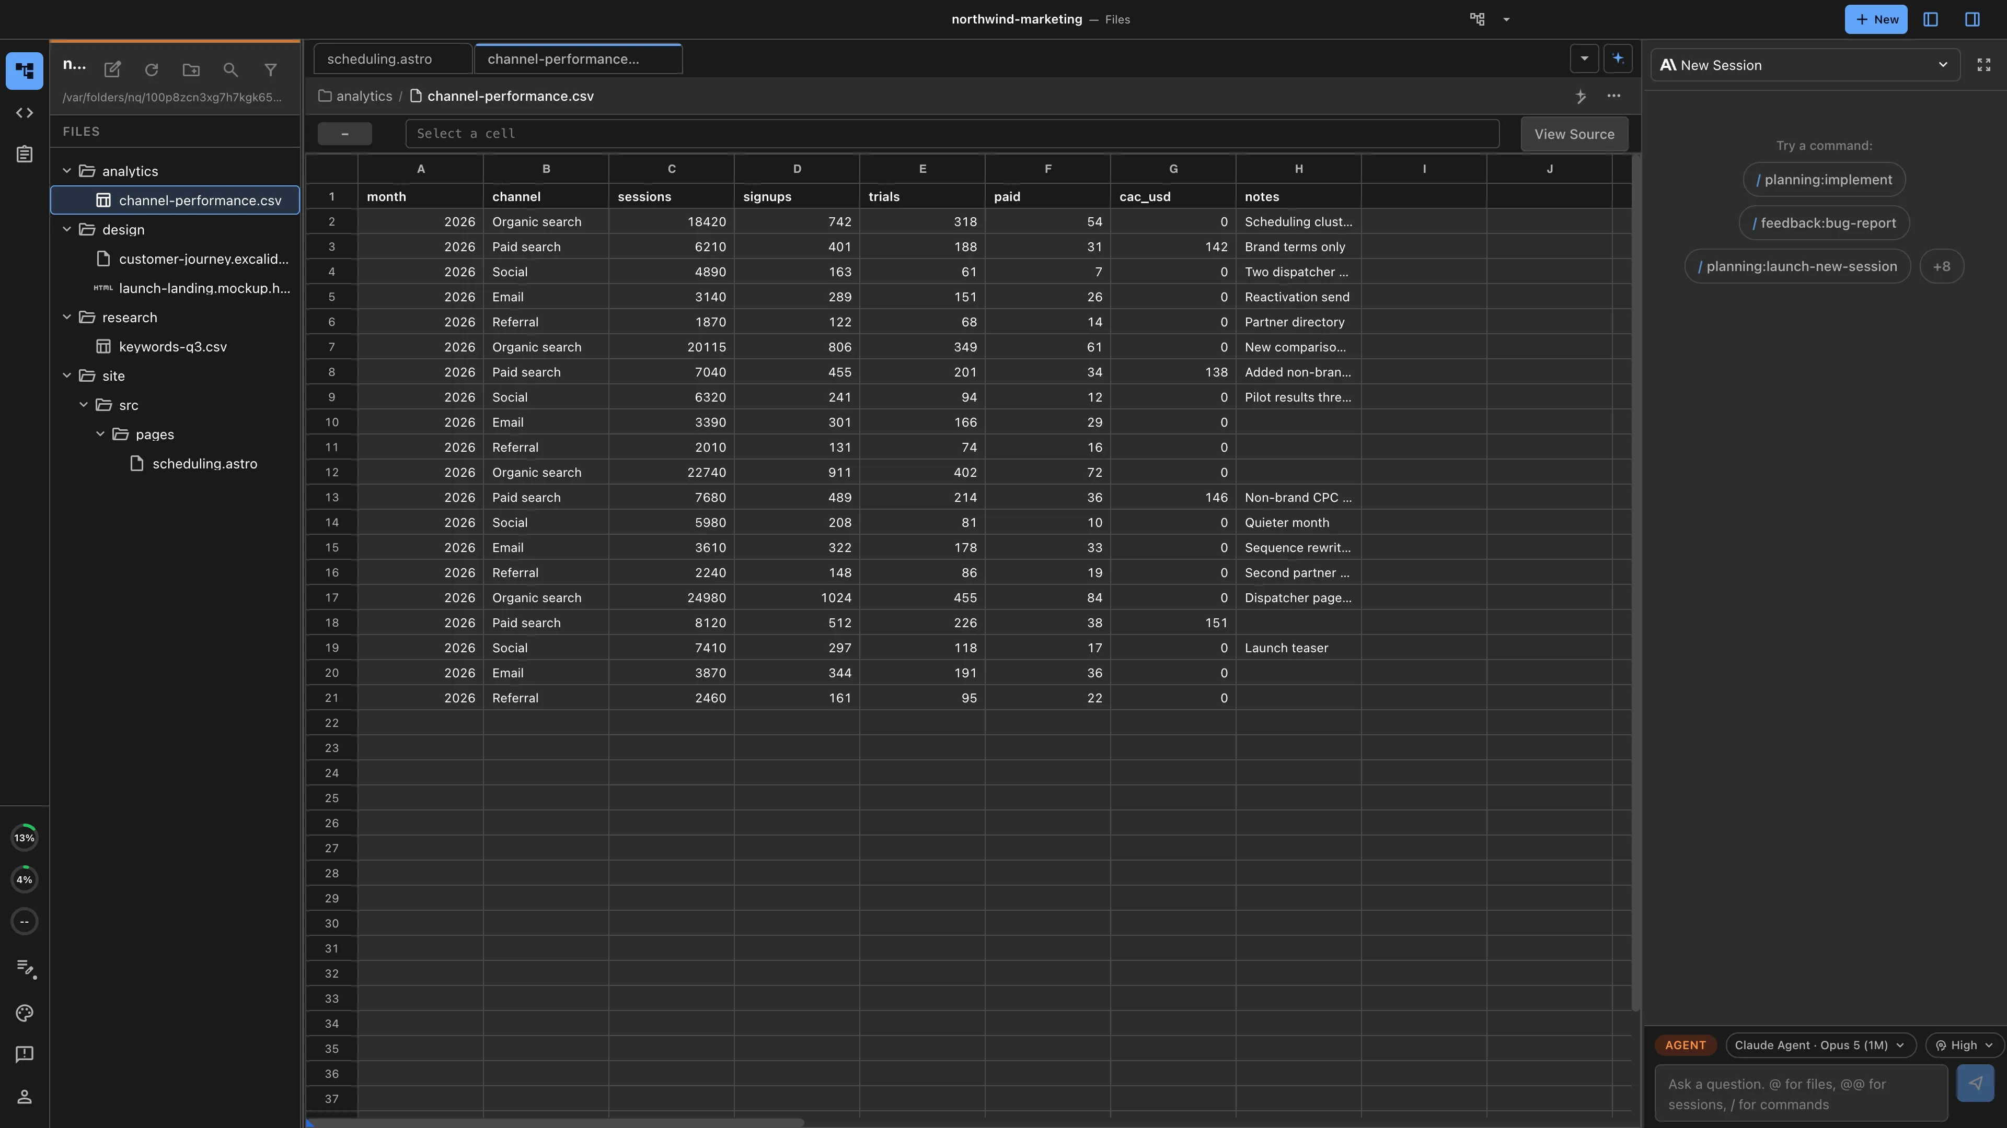Select the channel-performance tab
The height and width of the screenshot is (1128, 2007).
point(578,59)
